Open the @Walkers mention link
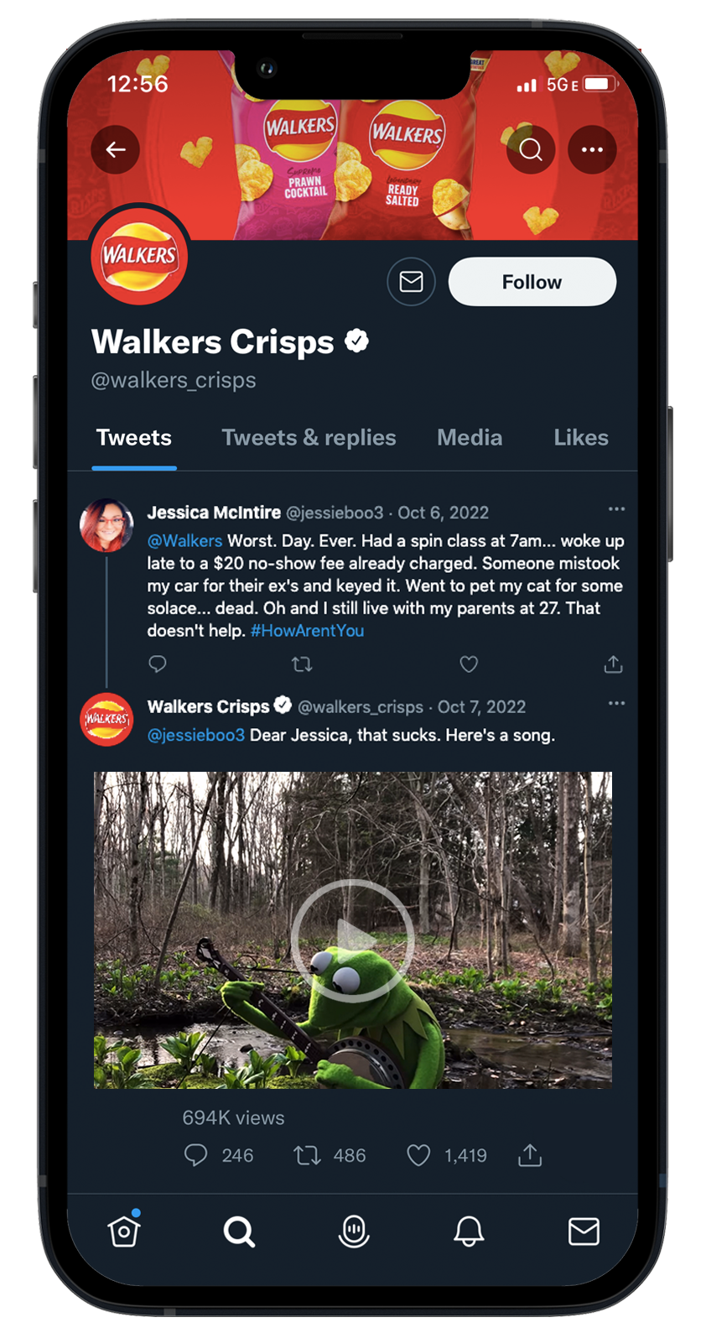706x1333 pixels. (184, 541)
